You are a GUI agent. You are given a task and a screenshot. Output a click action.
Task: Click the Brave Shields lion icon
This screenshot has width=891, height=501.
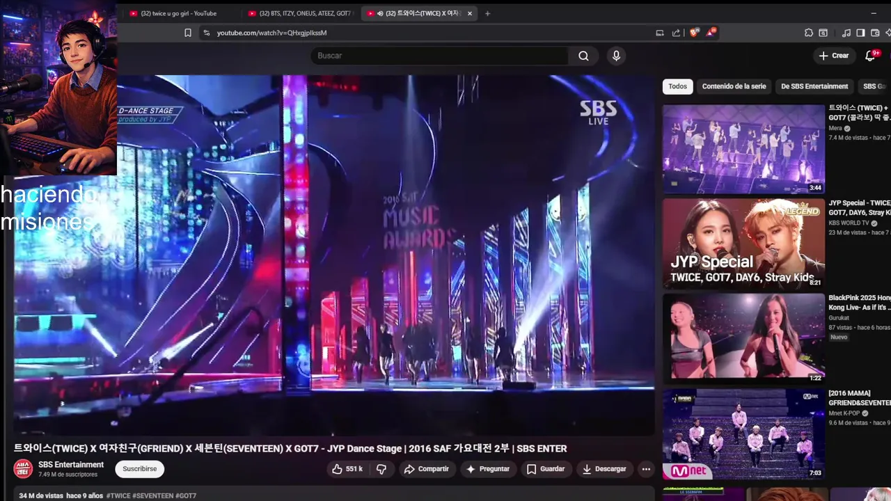(x=694, y=33)
